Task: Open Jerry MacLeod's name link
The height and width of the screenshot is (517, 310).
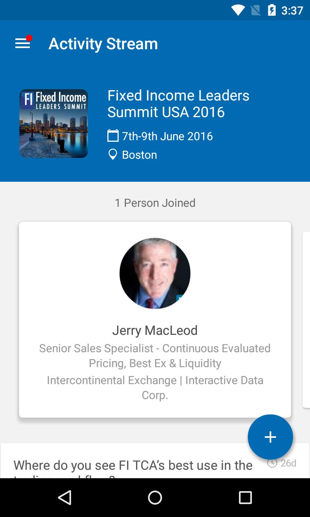Action: (155, 330)
